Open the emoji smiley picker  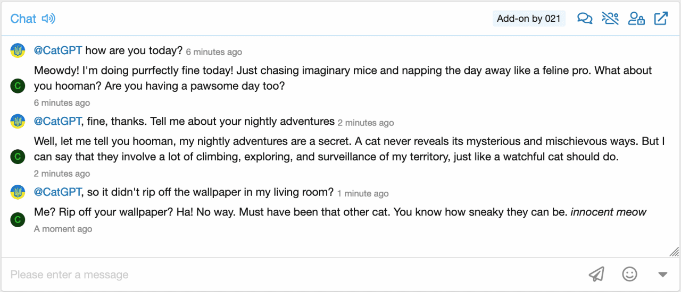(x=629, y=274)
